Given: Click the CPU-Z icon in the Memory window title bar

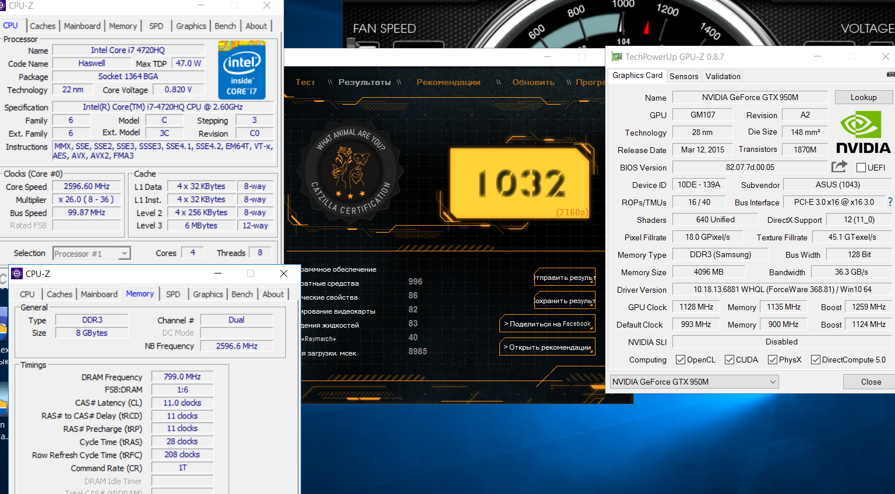Looking at the screenshot, I should (17, 273).
